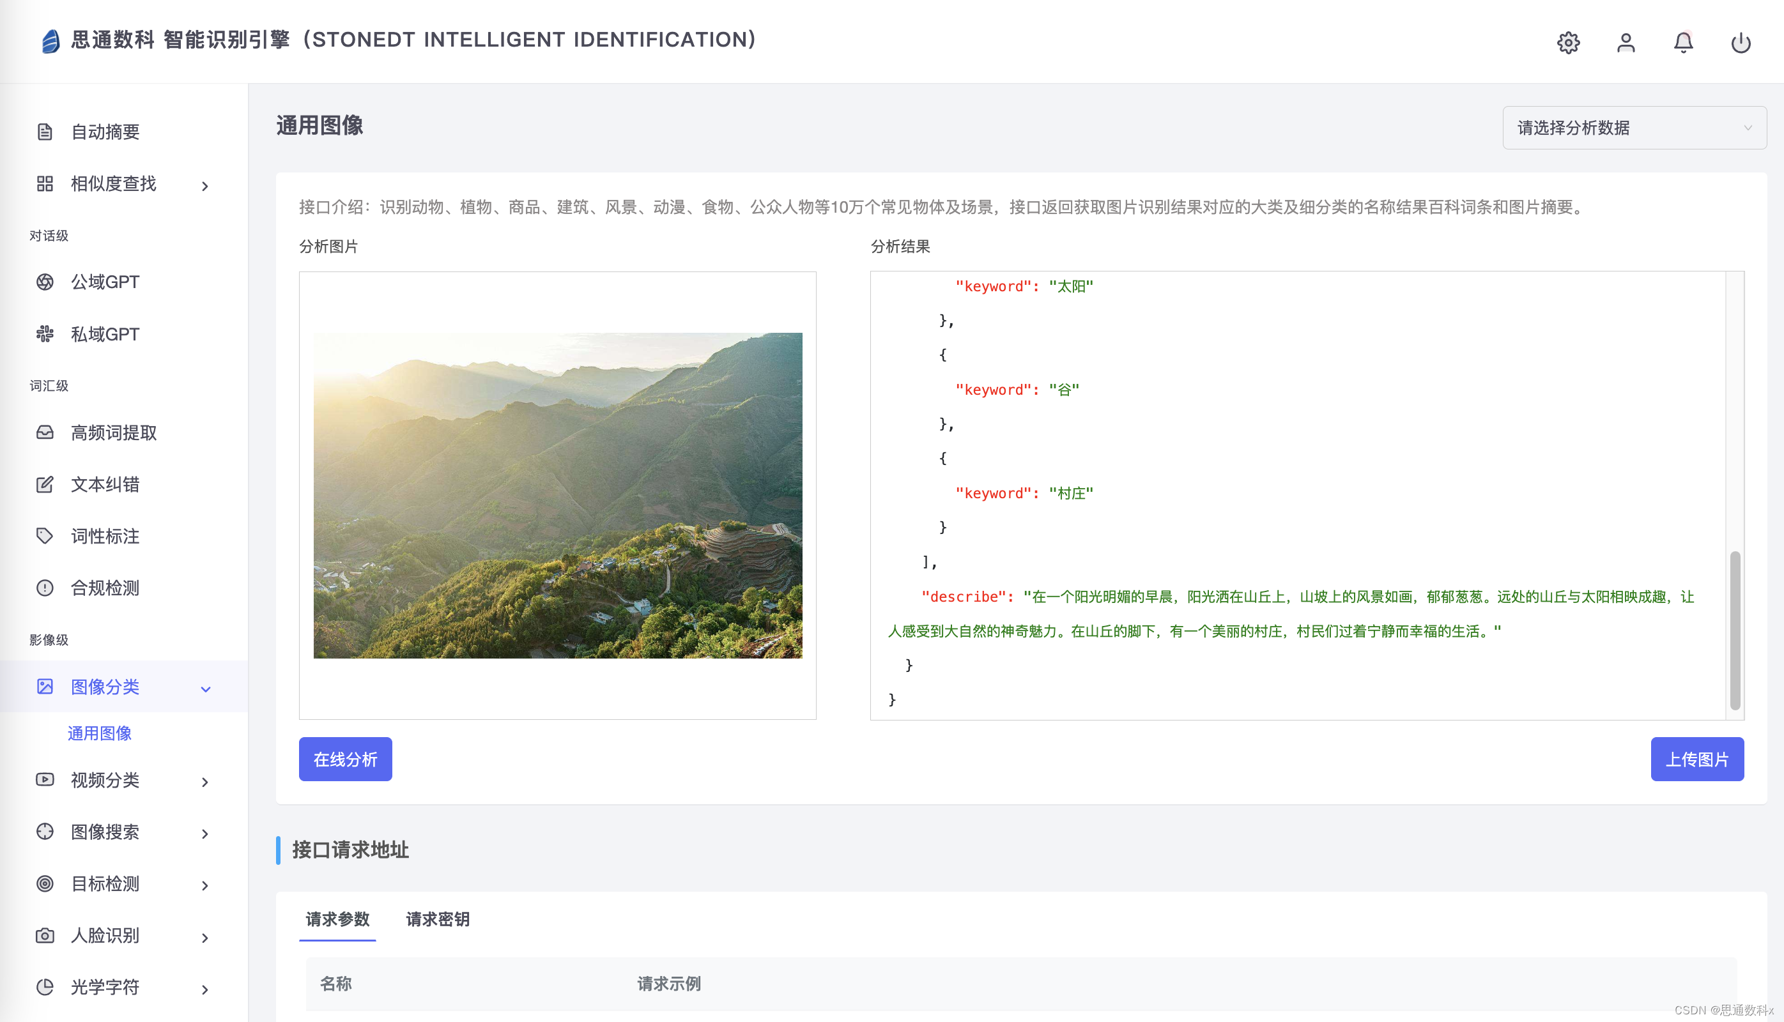Click the 分析结果 label

point(900,247)
